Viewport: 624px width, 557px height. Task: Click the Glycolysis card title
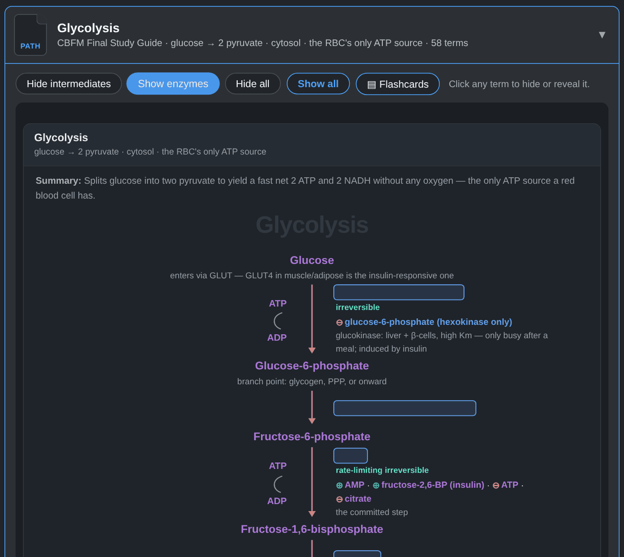[61, 138]
